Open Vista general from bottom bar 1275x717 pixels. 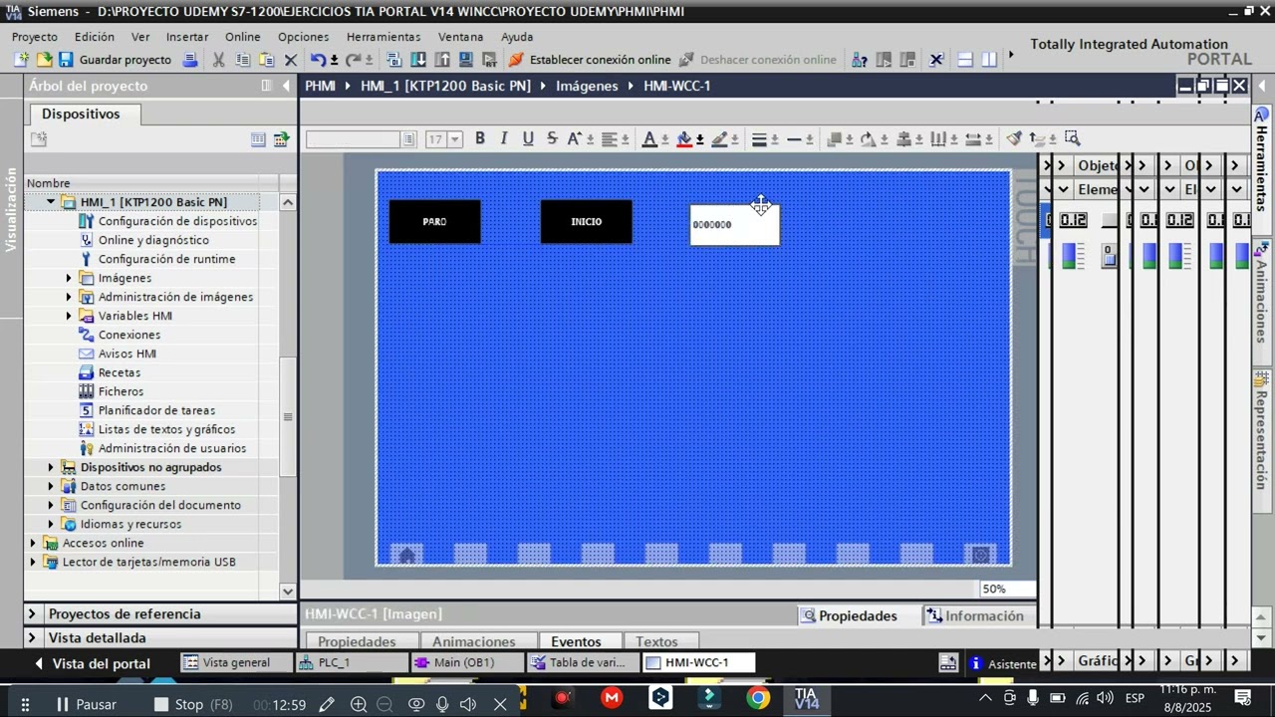(237, 663)
